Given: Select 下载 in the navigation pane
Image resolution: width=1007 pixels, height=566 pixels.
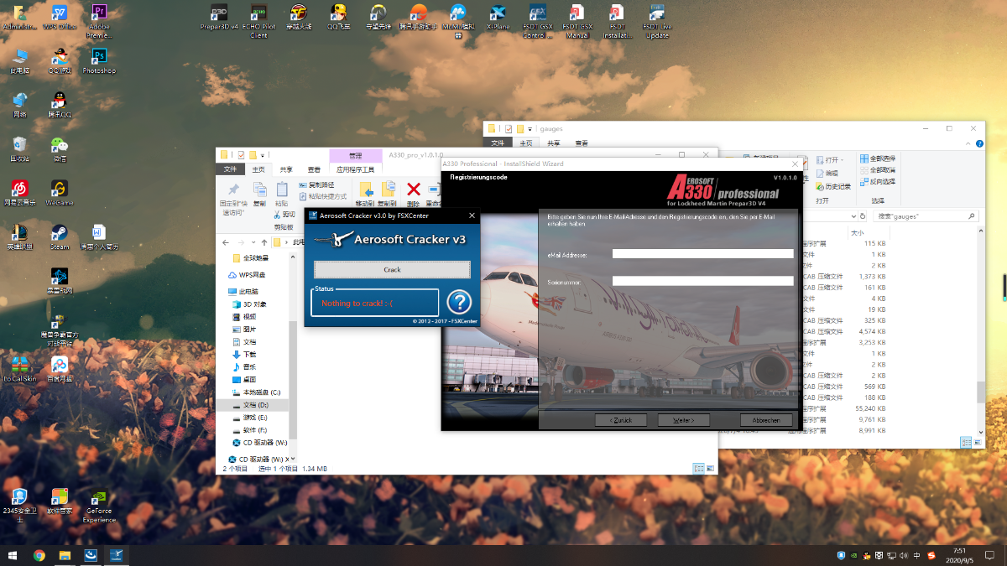Looking at the screenshot, I should pyautogui.click(x=244, y=354).
